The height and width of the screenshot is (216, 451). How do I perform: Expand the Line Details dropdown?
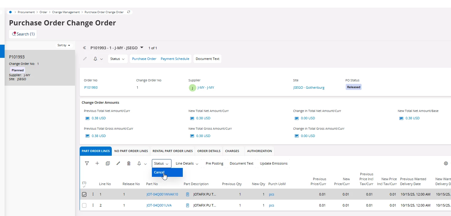tap(187, 163)
